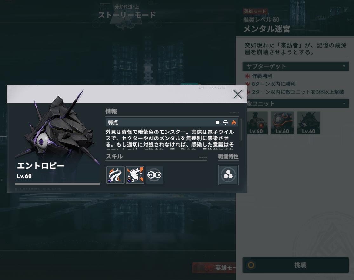Click the 弱点 weakness bar

[172, 122]
